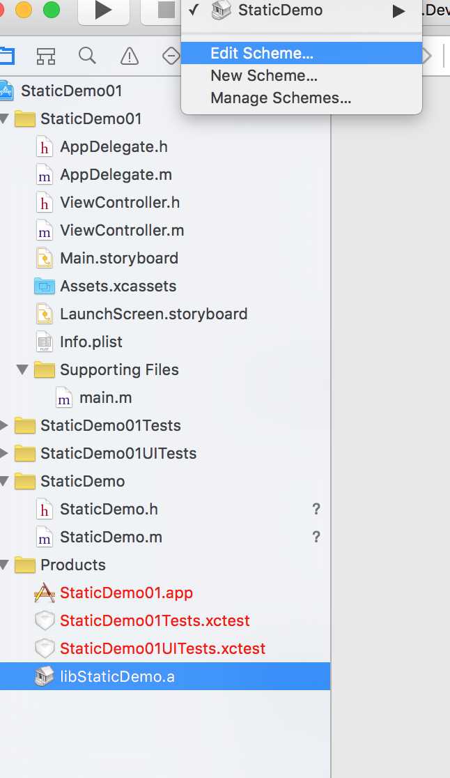The width and height of the screenshot is (450, 778).
Task: Open Info.plist in the navigator
Action: [x=91, y=342]
